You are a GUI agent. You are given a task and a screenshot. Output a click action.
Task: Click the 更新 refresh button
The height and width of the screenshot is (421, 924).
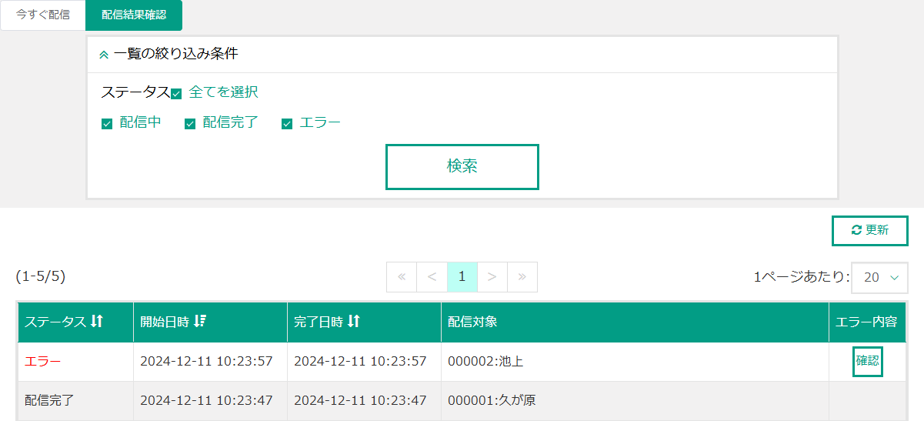[x=870, y=230]
